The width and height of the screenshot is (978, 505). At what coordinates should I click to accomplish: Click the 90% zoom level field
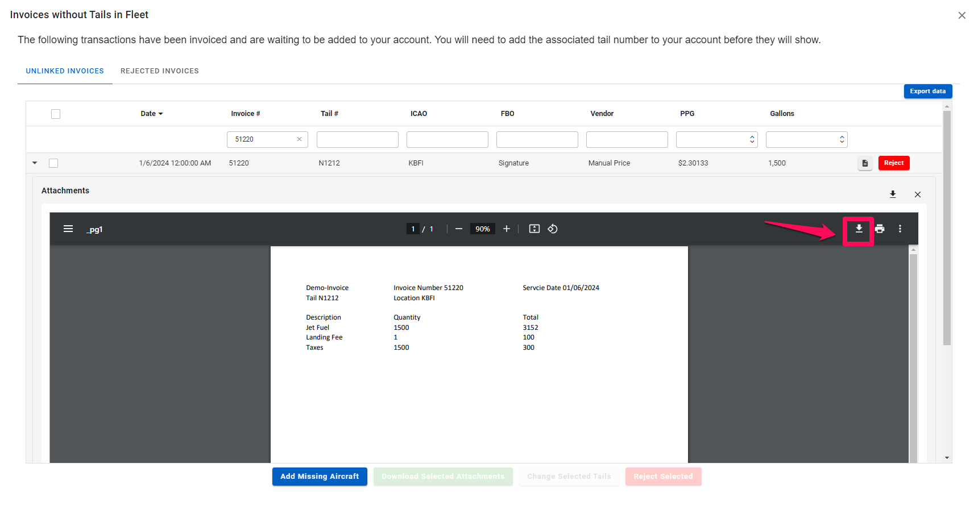[x=483, y=229]
